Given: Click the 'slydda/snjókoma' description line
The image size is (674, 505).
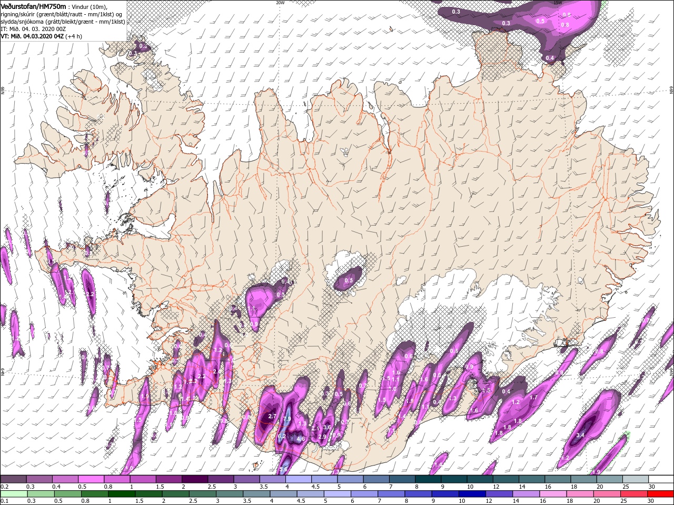Looking at the screenshot, I should click(63, 22).
